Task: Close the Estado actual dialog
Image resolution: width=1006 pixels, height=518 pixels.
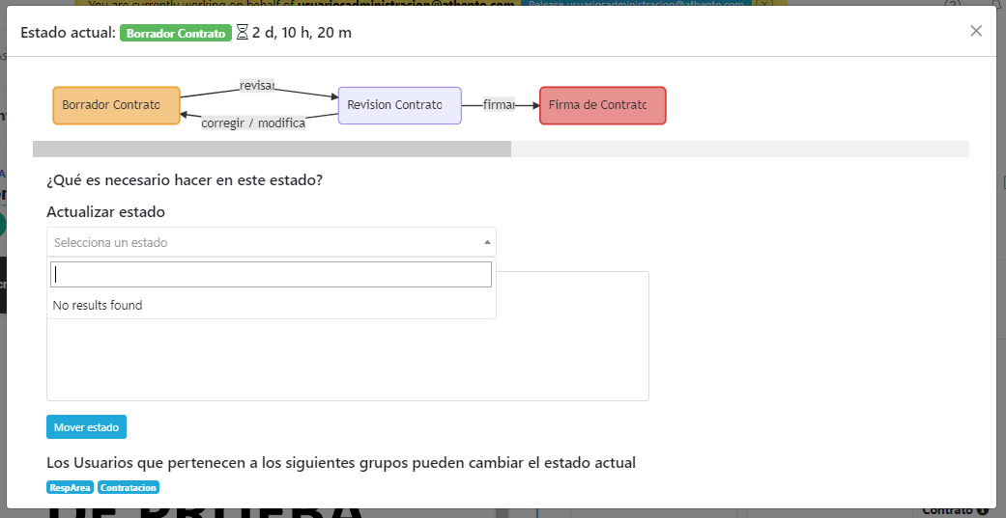Action: [976, 31]
